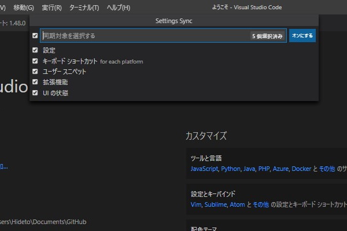Open the Python language link
The image size is (347, 231).
(231, 169)
